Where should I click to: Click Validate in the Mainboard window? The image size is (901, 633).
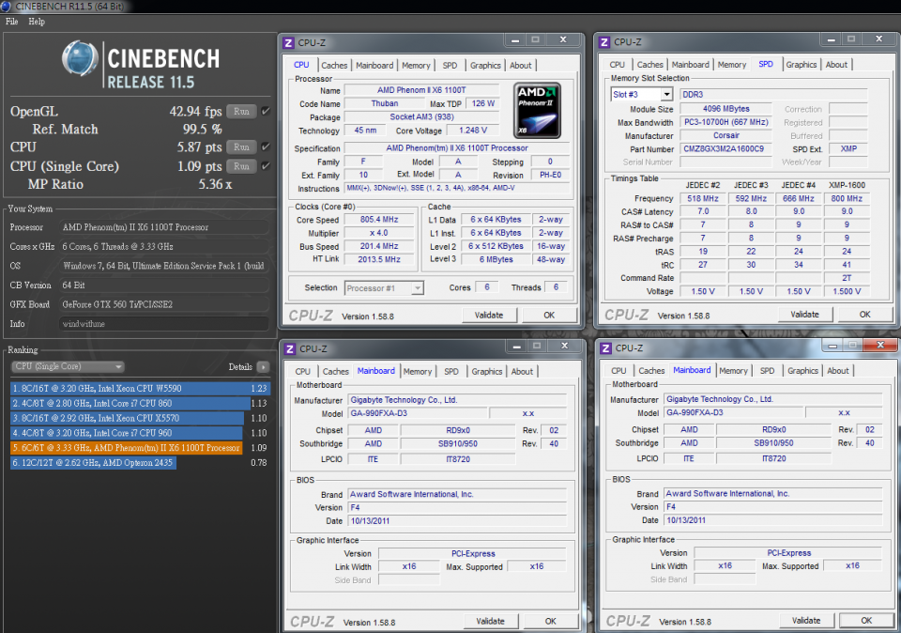pos(489,621)
